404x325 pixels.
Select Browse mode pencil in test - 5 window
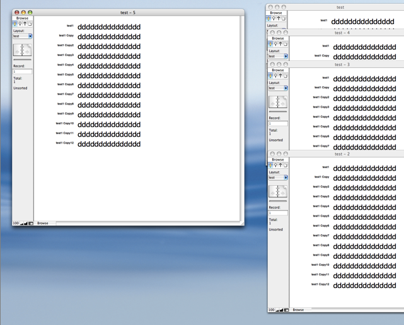pos(15,24)
